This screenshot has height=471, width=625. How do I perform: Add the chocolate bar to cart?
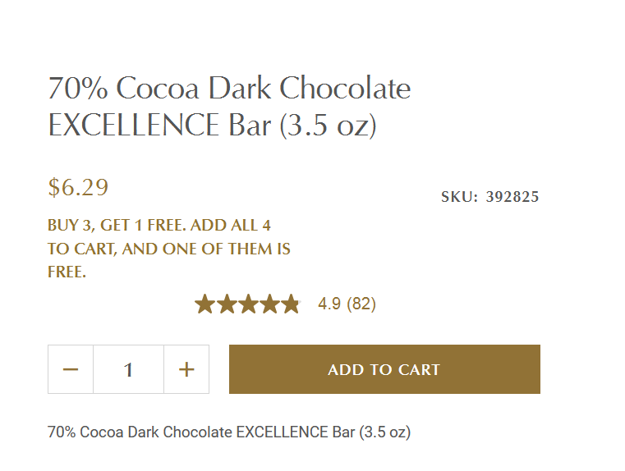click(384, 369)
